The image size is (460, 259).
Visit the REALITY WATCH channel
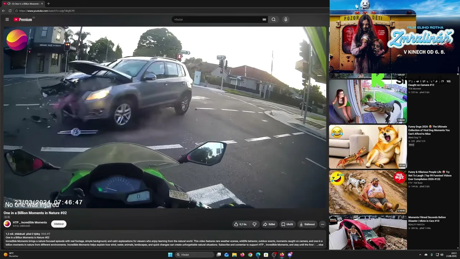click(x=416, y=224)
